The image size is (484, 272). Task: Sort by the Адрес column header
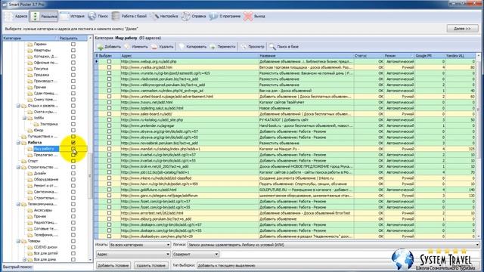[x=190, y=56]
